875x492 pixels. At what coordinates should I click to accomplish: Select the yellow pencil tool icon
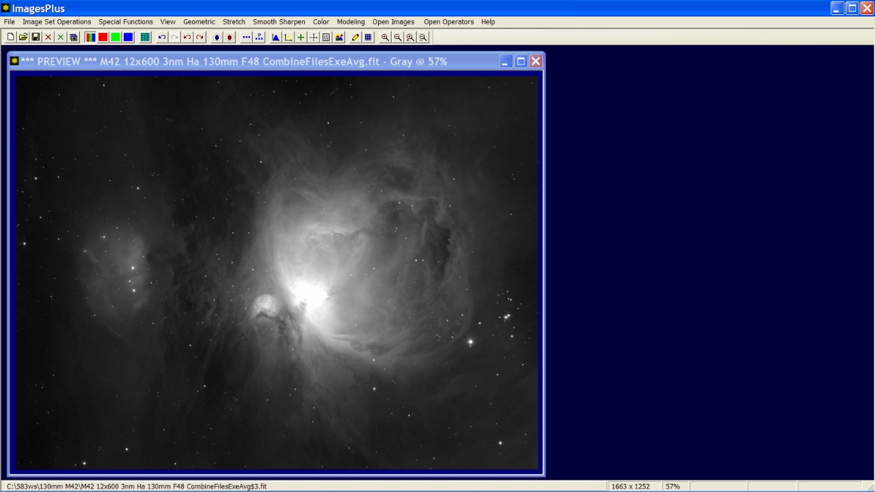tap(355, 37)
